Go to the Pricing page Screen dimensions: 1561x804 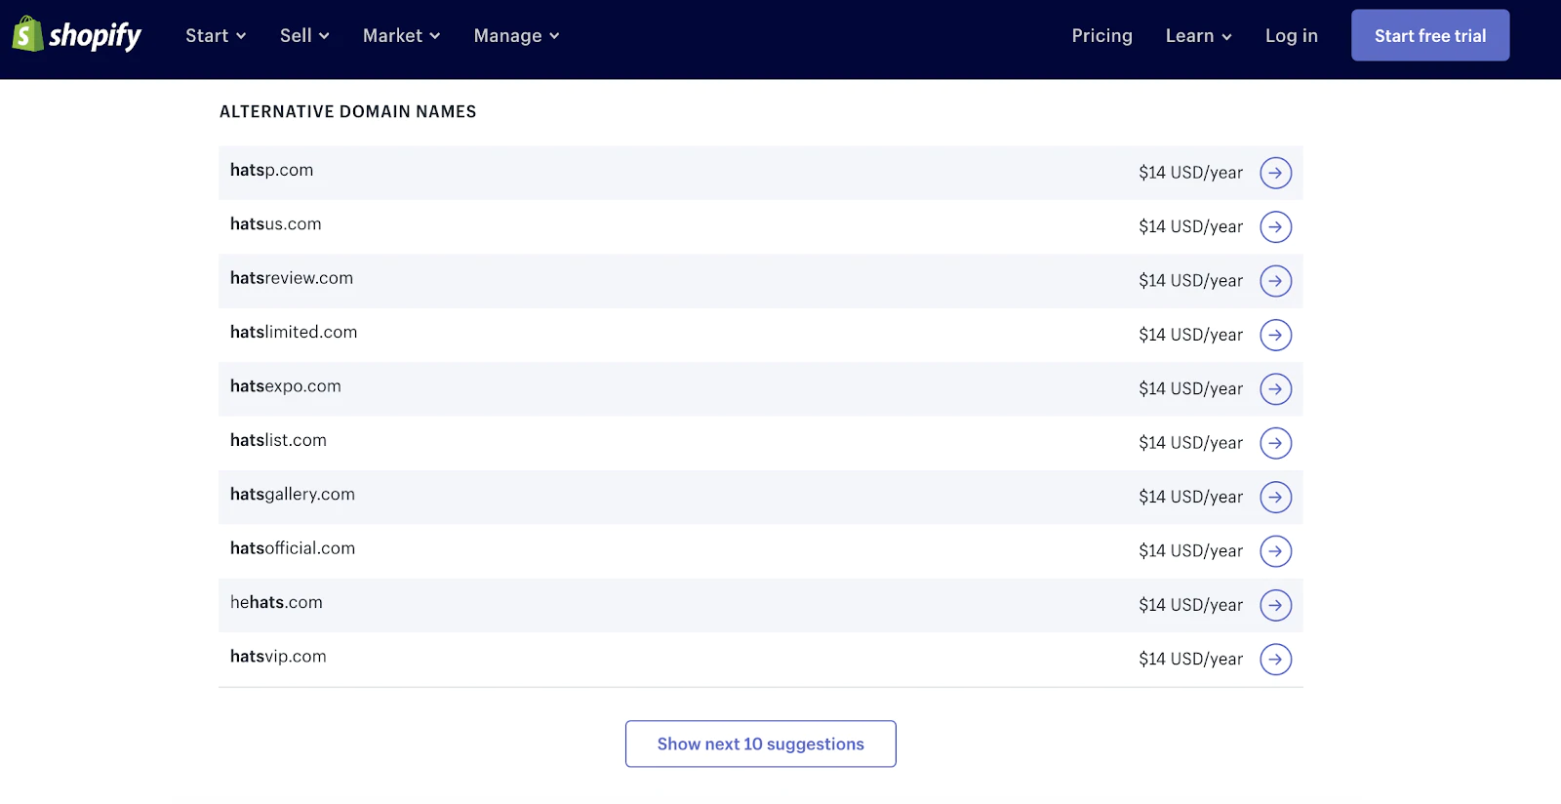(1101, 36)
